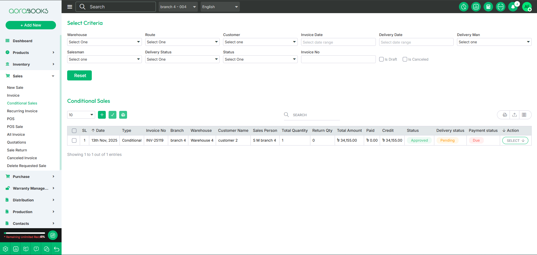
Task: Tick the Is Canceled checkbox
Action: click(x=405, y=59)
